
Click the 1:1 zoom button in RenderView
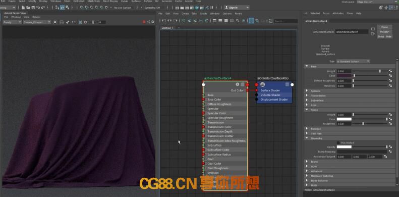coord(74,22)
